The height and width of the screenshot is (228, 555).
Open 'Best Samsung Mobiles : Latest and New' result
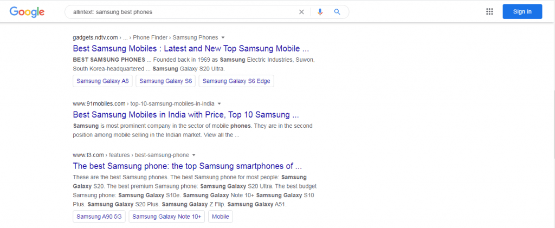pos(191,48)
